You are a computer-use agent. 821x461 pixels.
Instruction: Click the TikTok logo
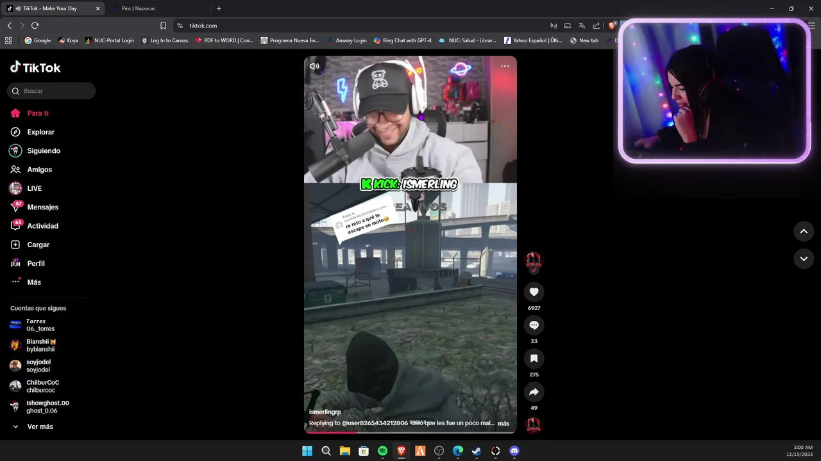pyautogui.click(x=35, y=67)
